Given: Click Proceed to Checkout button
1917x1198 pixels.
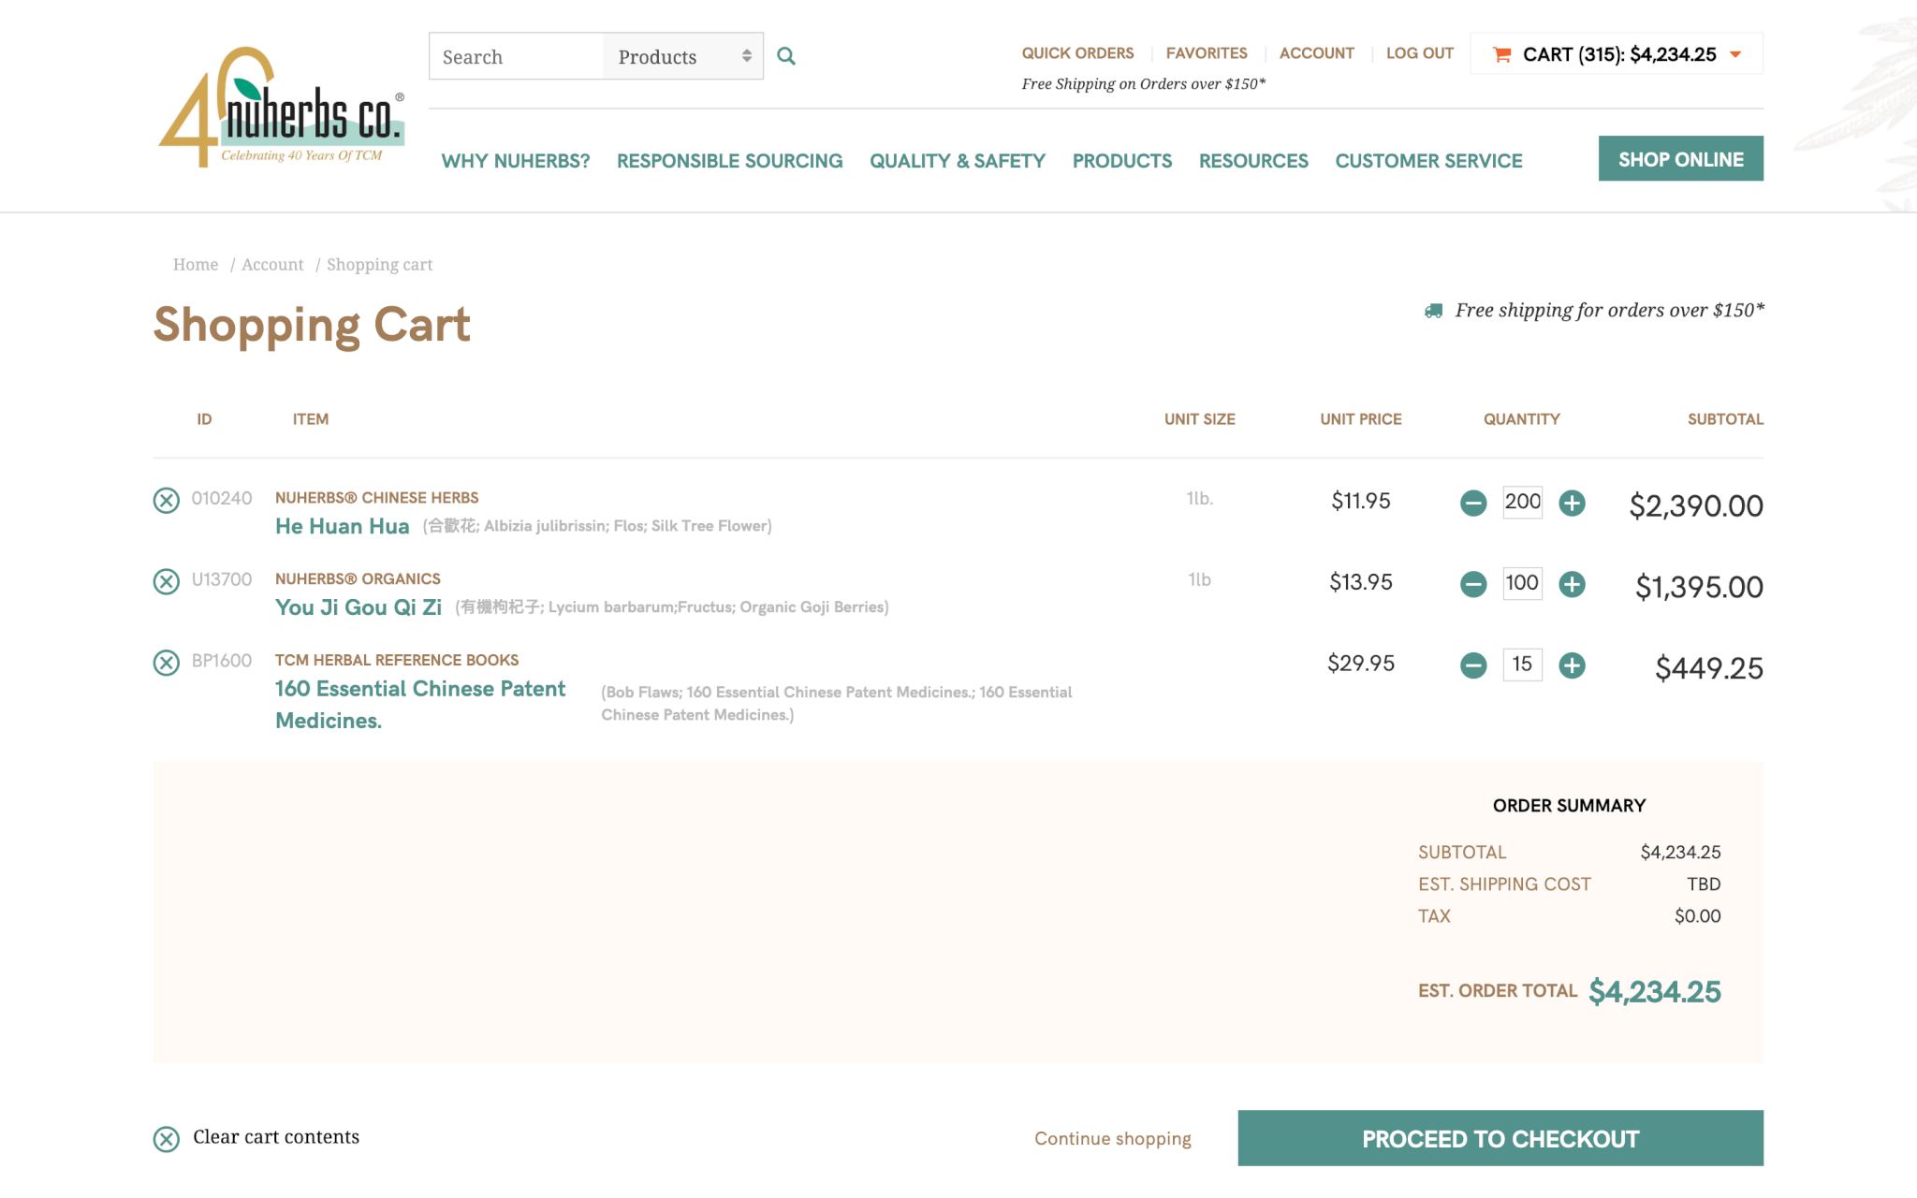Looking at the screenshot, I should (1500, 1138).
